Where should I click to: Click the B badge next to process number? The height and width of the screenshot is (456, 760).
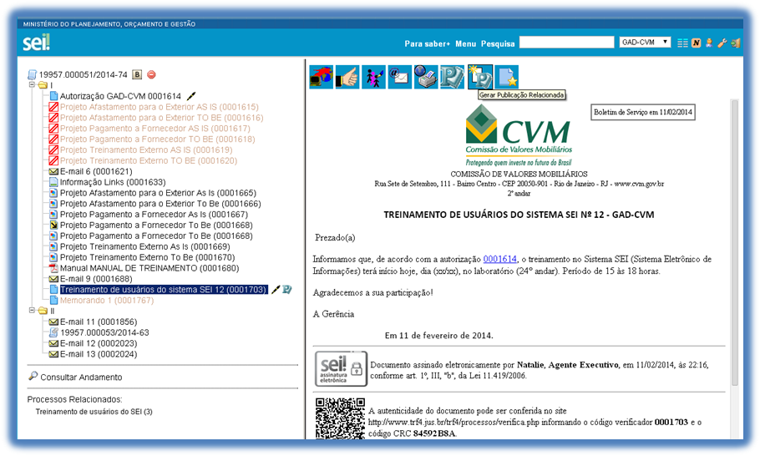[137, 74]
